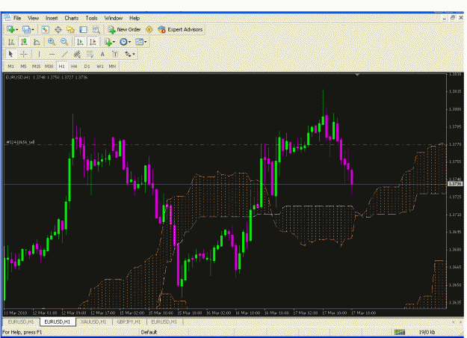Switch timeframe to M5
The width and height of the screenshot is (467, 338).
[x=23, y=67]
